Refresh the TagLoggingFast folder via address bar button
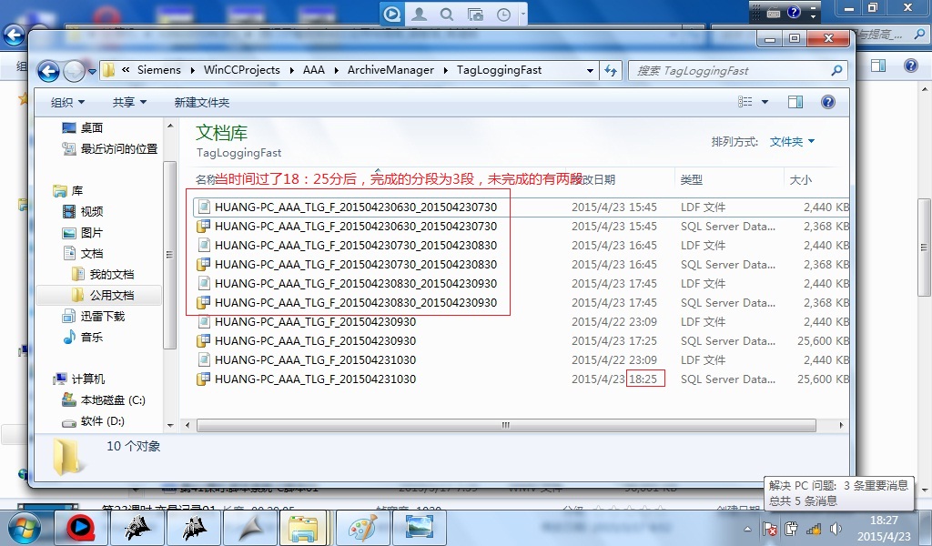The image size is (932, 546). tap(611, 70)
